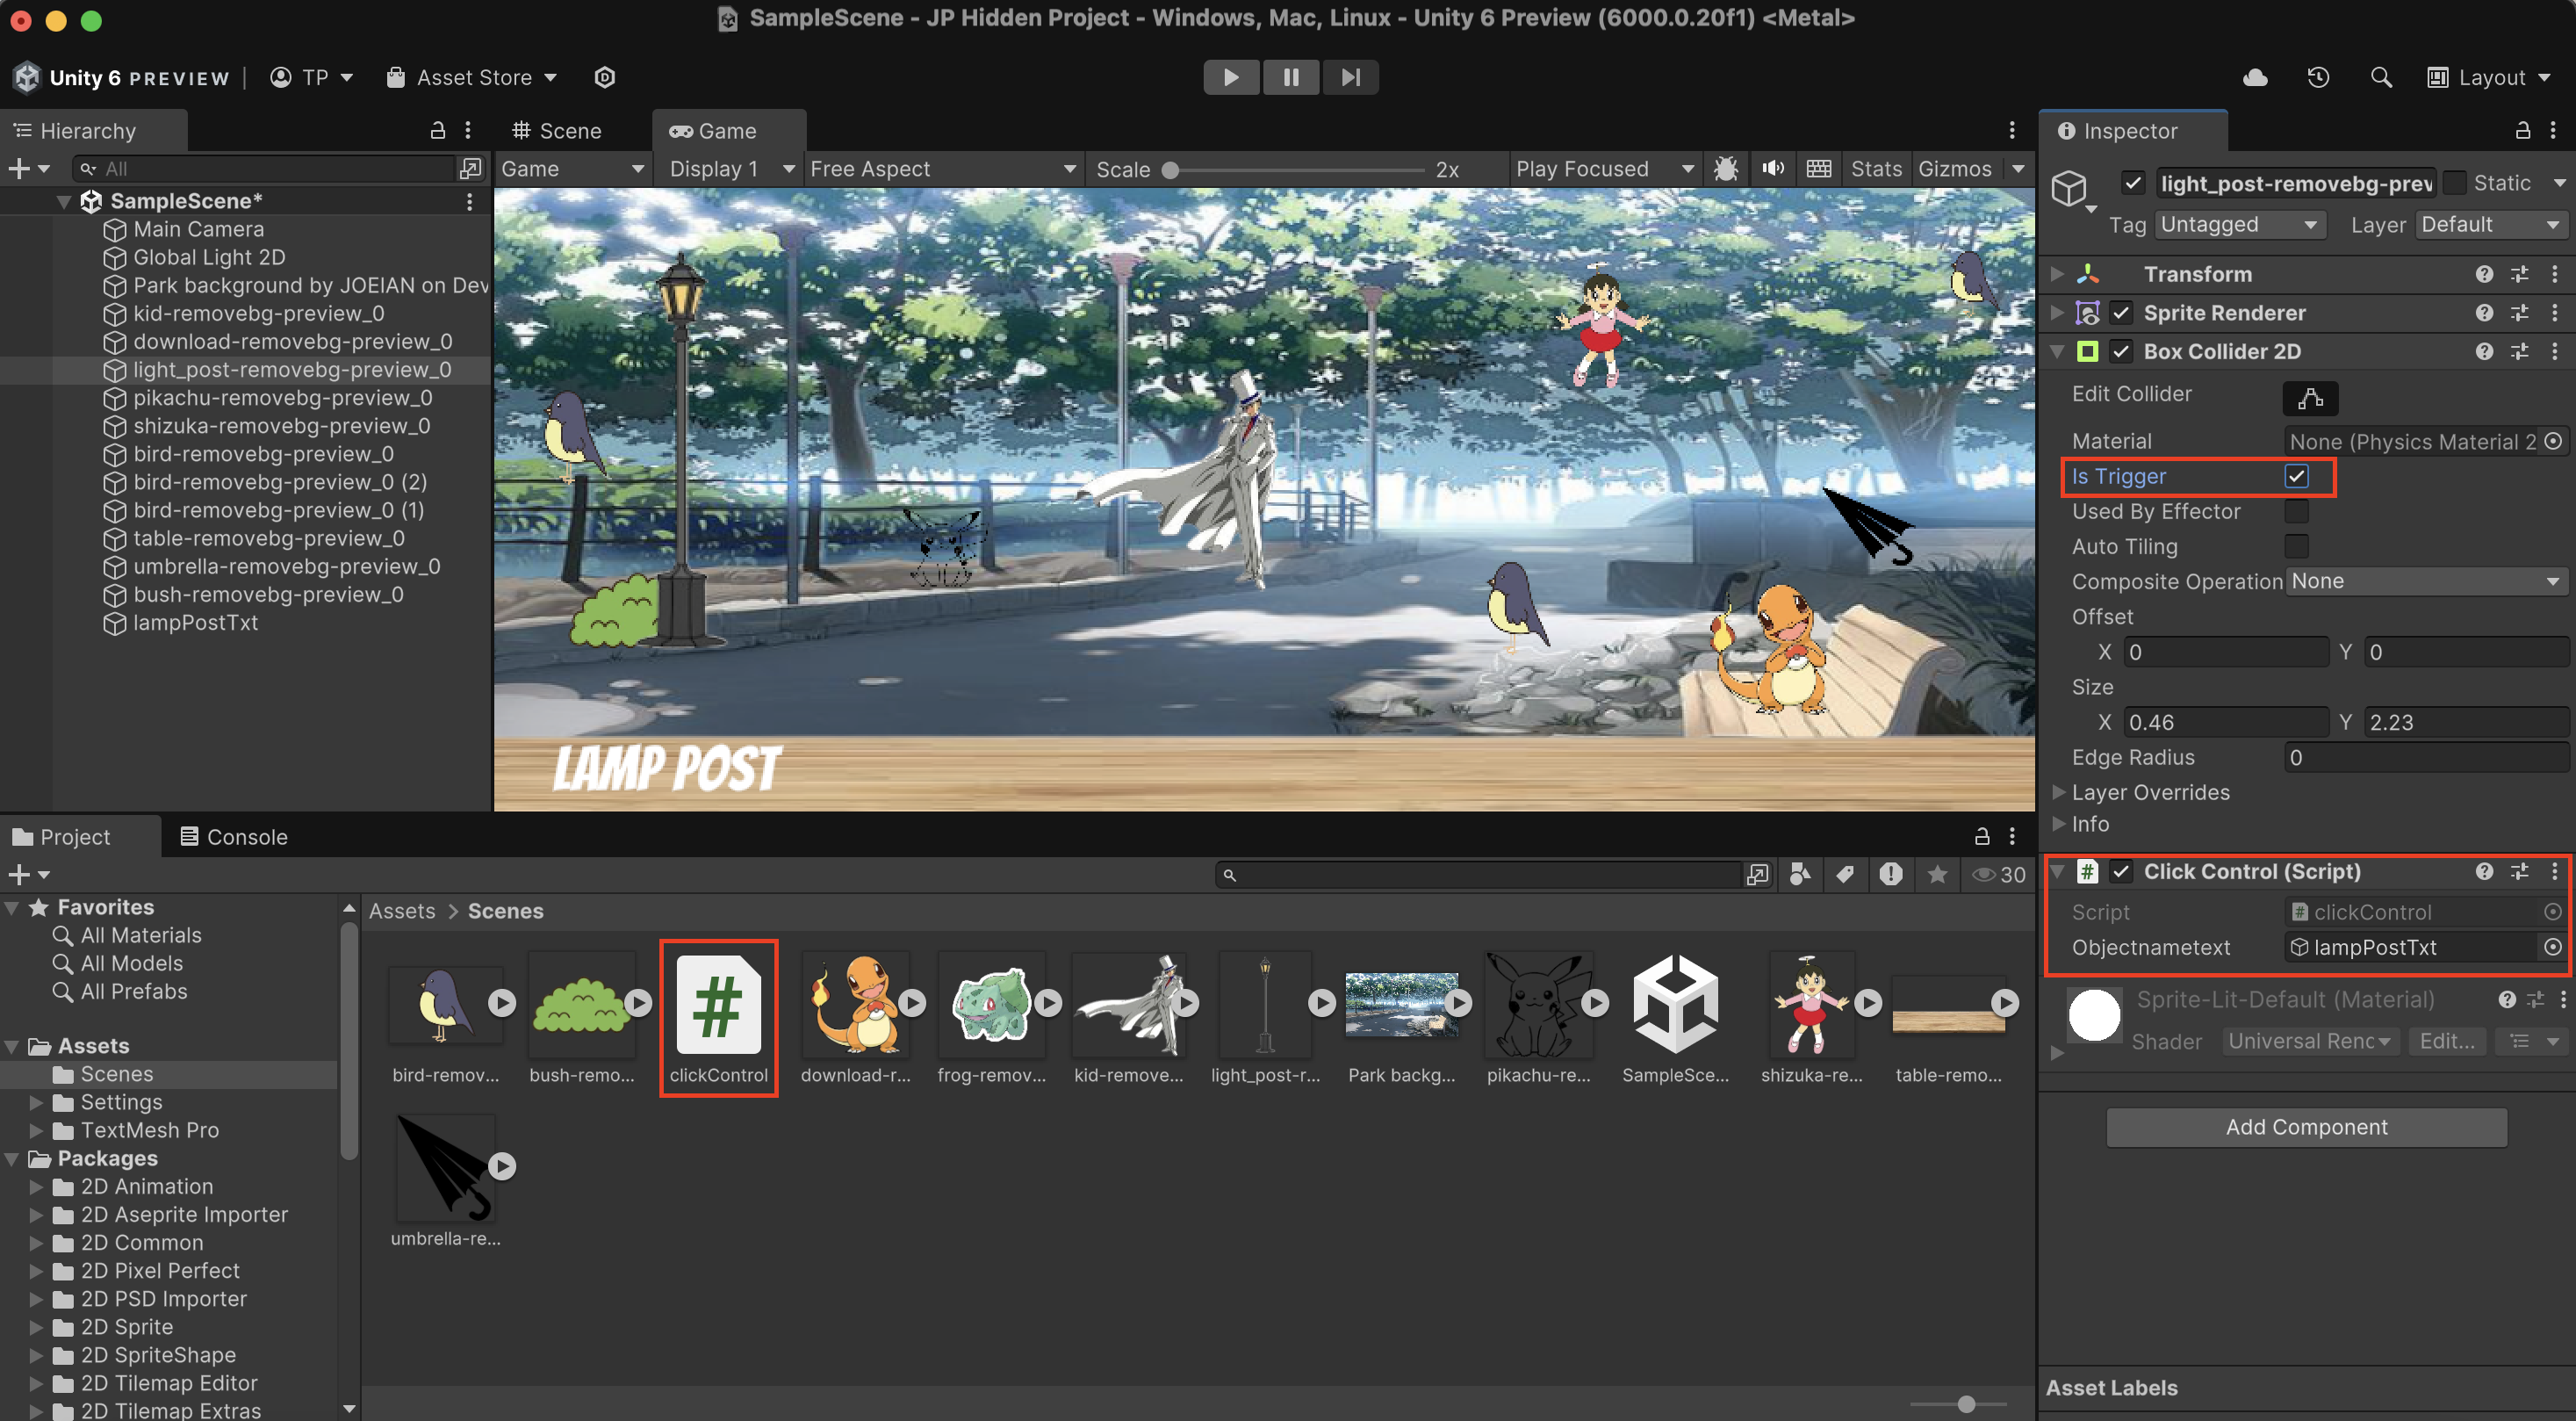Adjust the Scale slider handle

tap(1170, 170)
